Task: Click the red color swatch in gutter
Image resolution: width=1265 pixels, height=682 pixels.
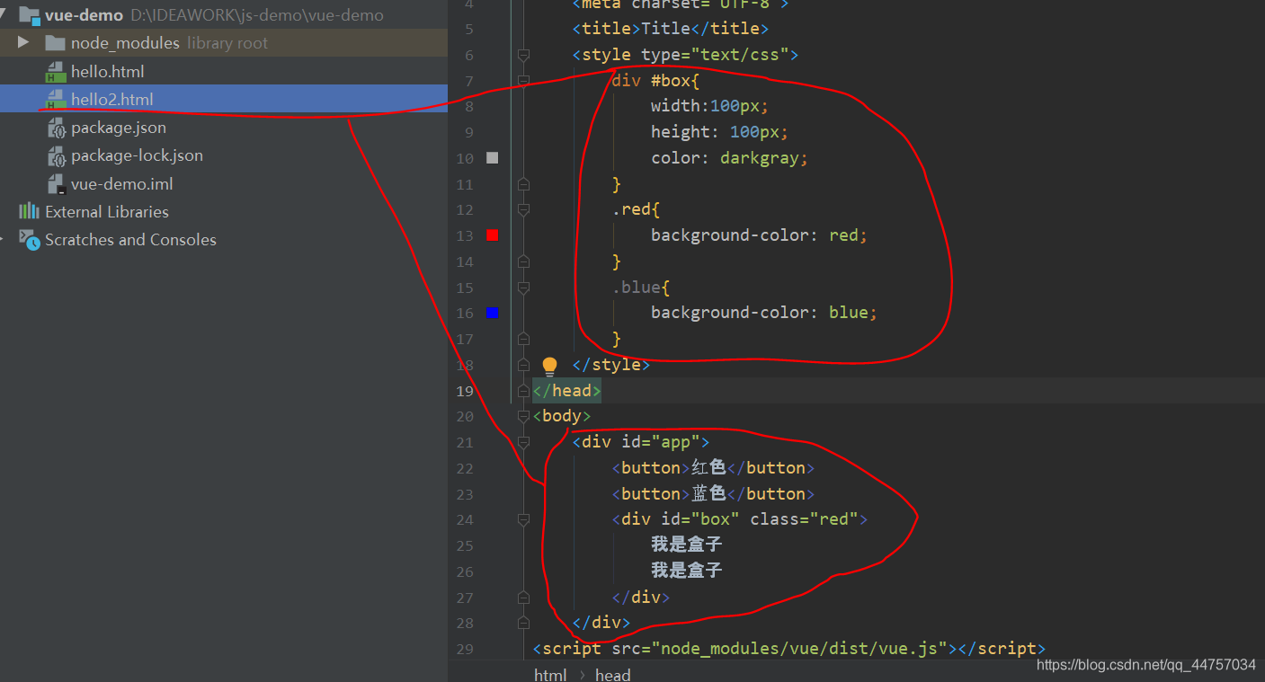Action: point(492,235)
